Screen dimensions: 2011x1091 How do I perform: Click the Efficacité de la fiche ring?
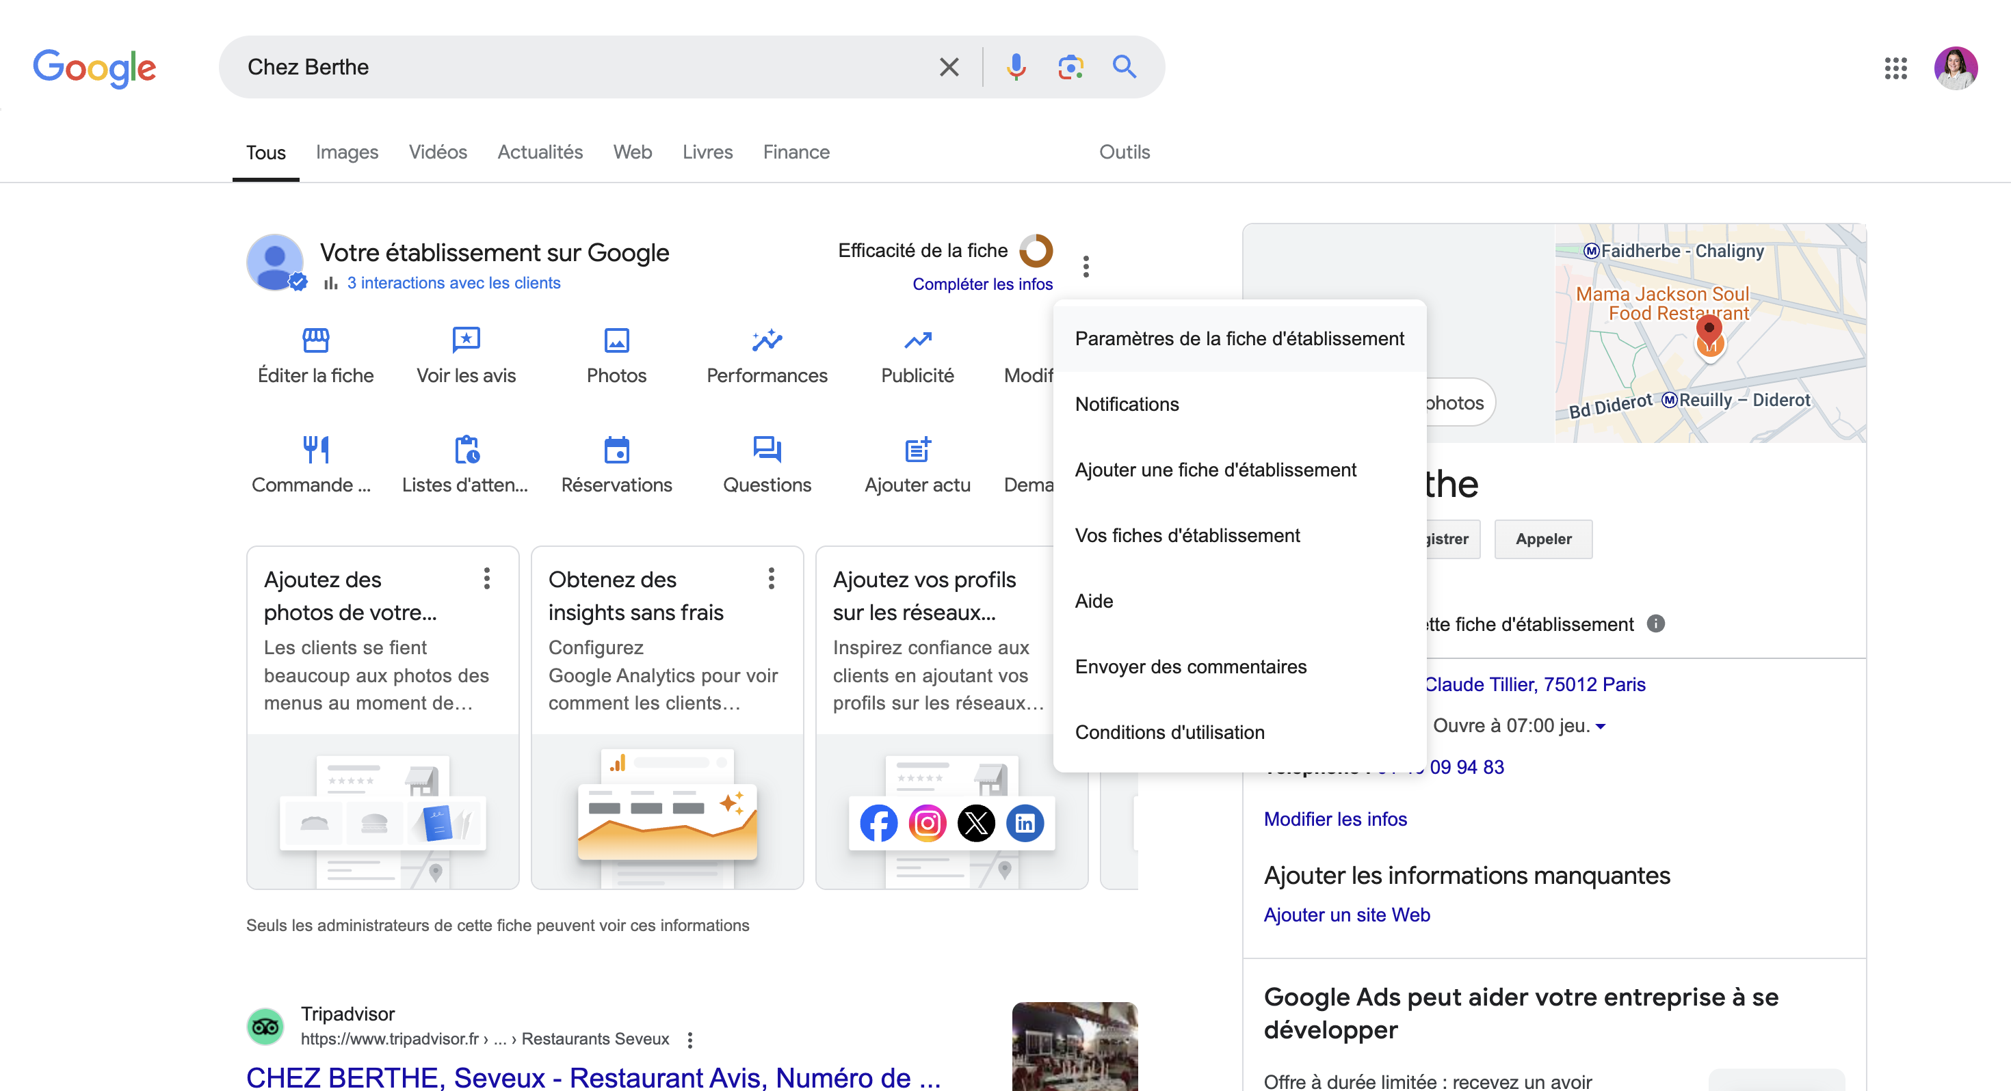(1036, 250)
